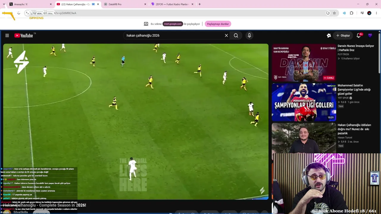Open a new browser tab
The height and width of the screenshot is (214, 381).
click(x=199, y=4)
